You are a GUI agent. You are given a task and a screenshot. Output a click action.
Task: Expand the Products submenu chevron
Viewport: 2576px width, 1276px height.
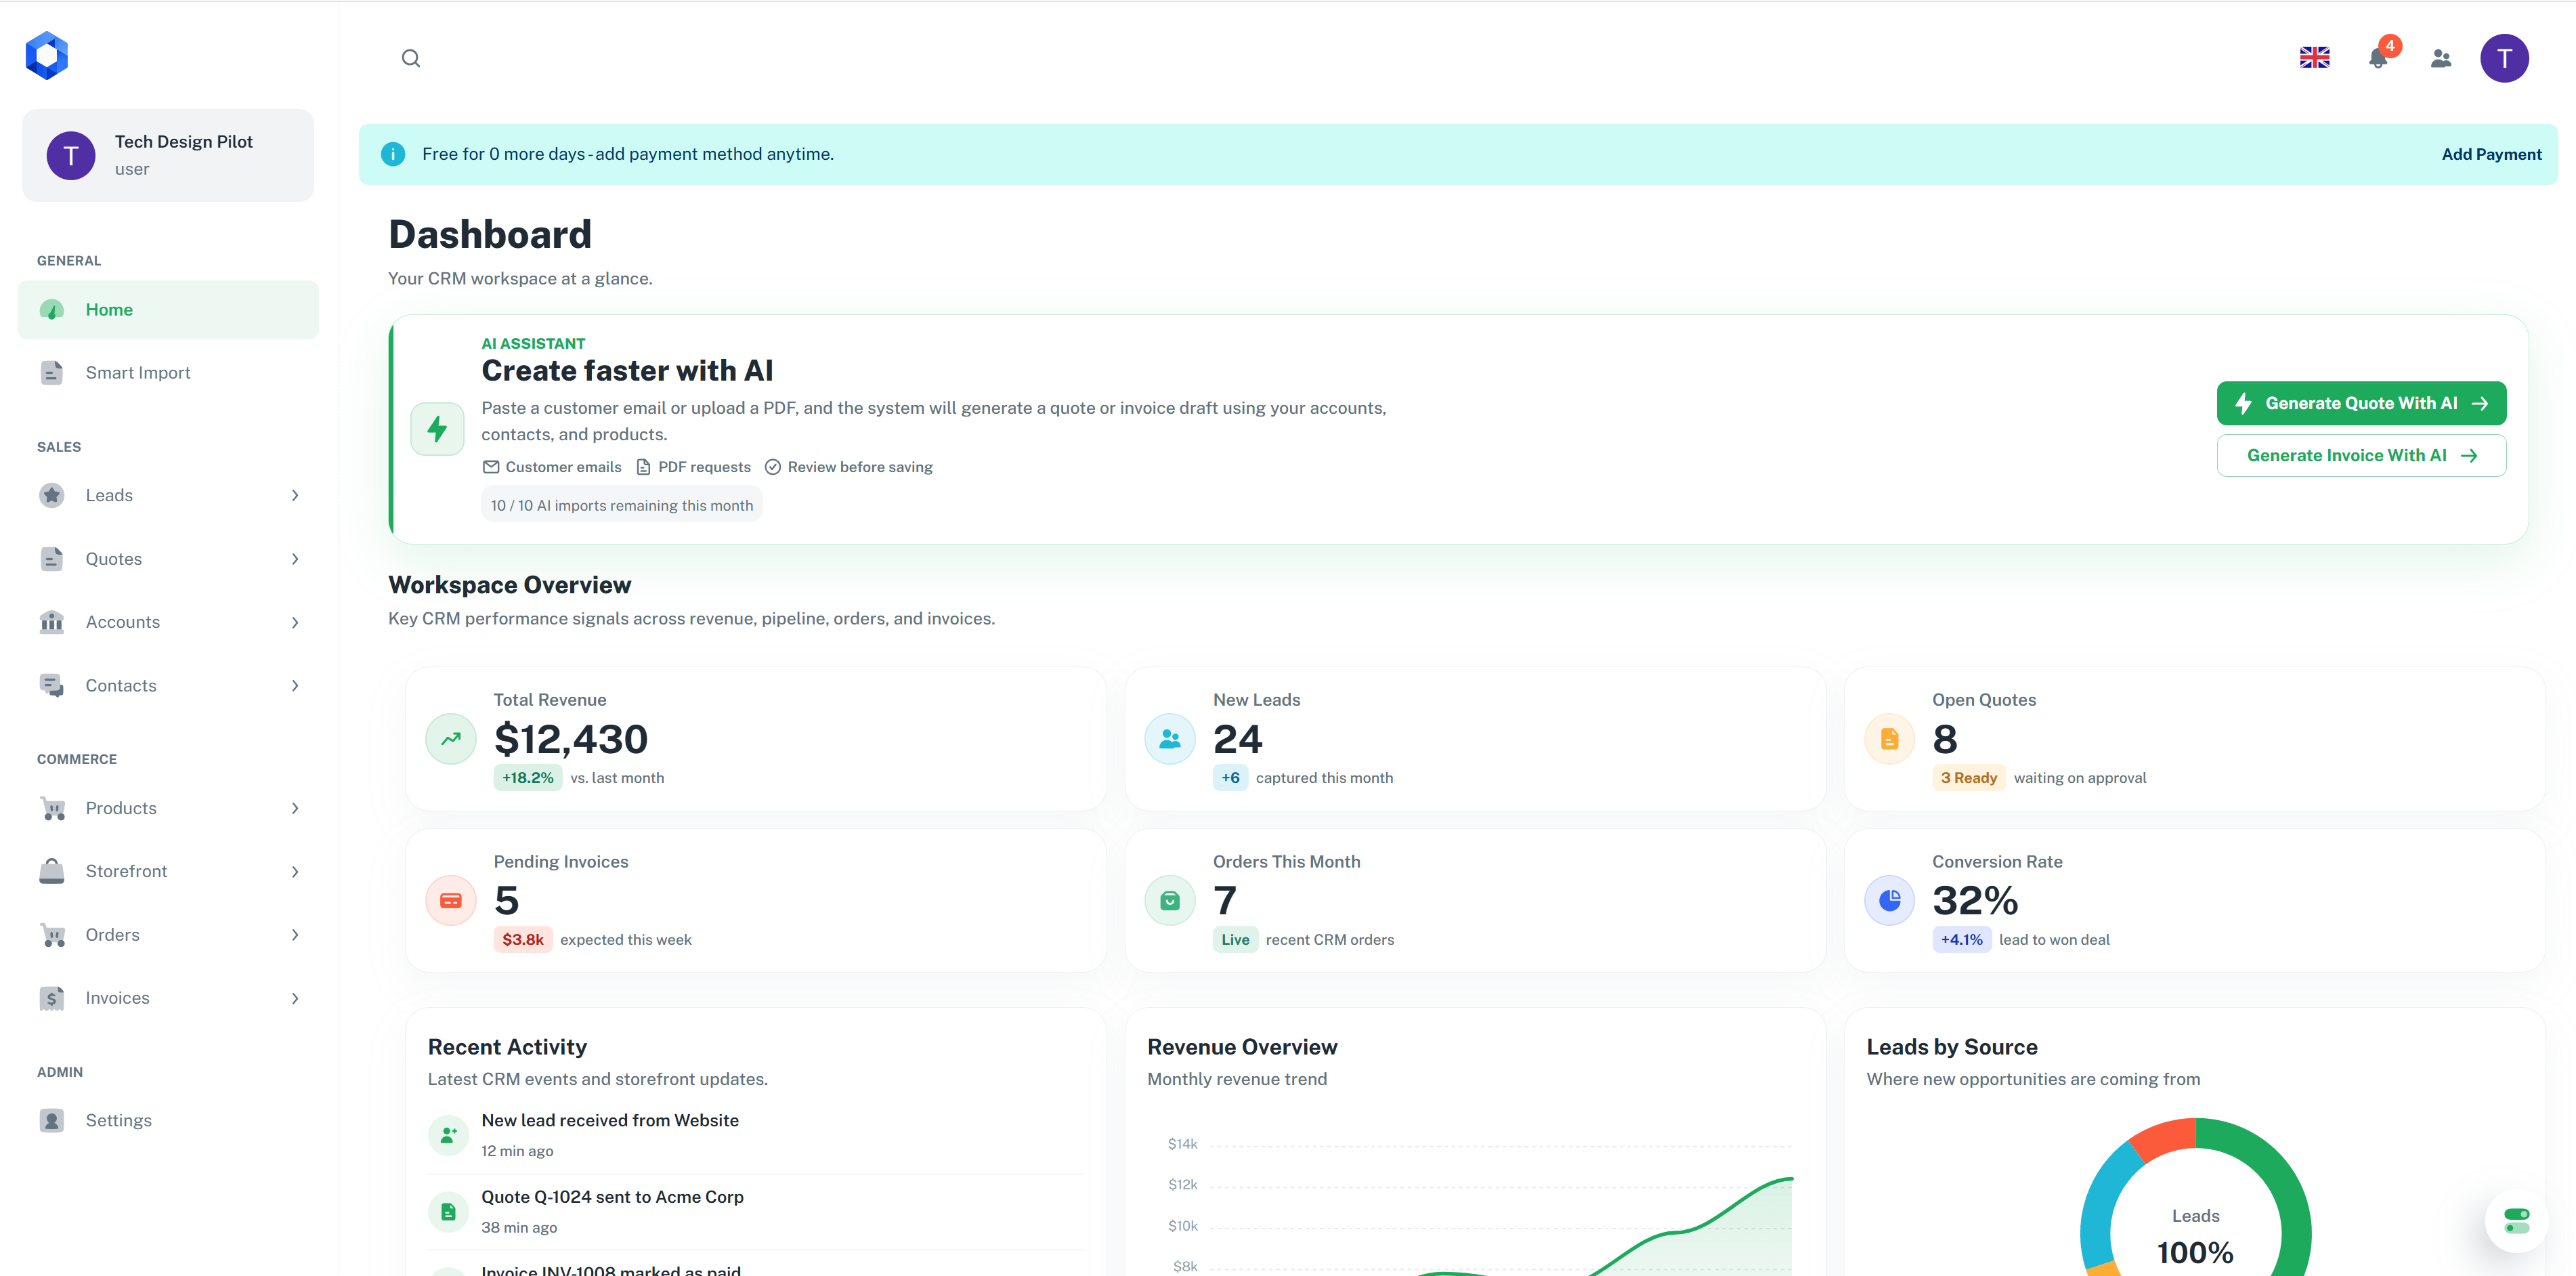click(x=295, y=808)
